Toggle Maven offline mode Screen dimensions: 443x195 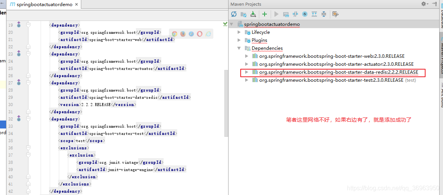click(295, 14)
